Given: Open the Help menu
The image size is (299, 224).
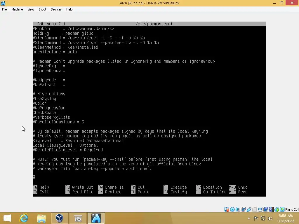Looking at the screenshot, I should (x=69, y=9).
